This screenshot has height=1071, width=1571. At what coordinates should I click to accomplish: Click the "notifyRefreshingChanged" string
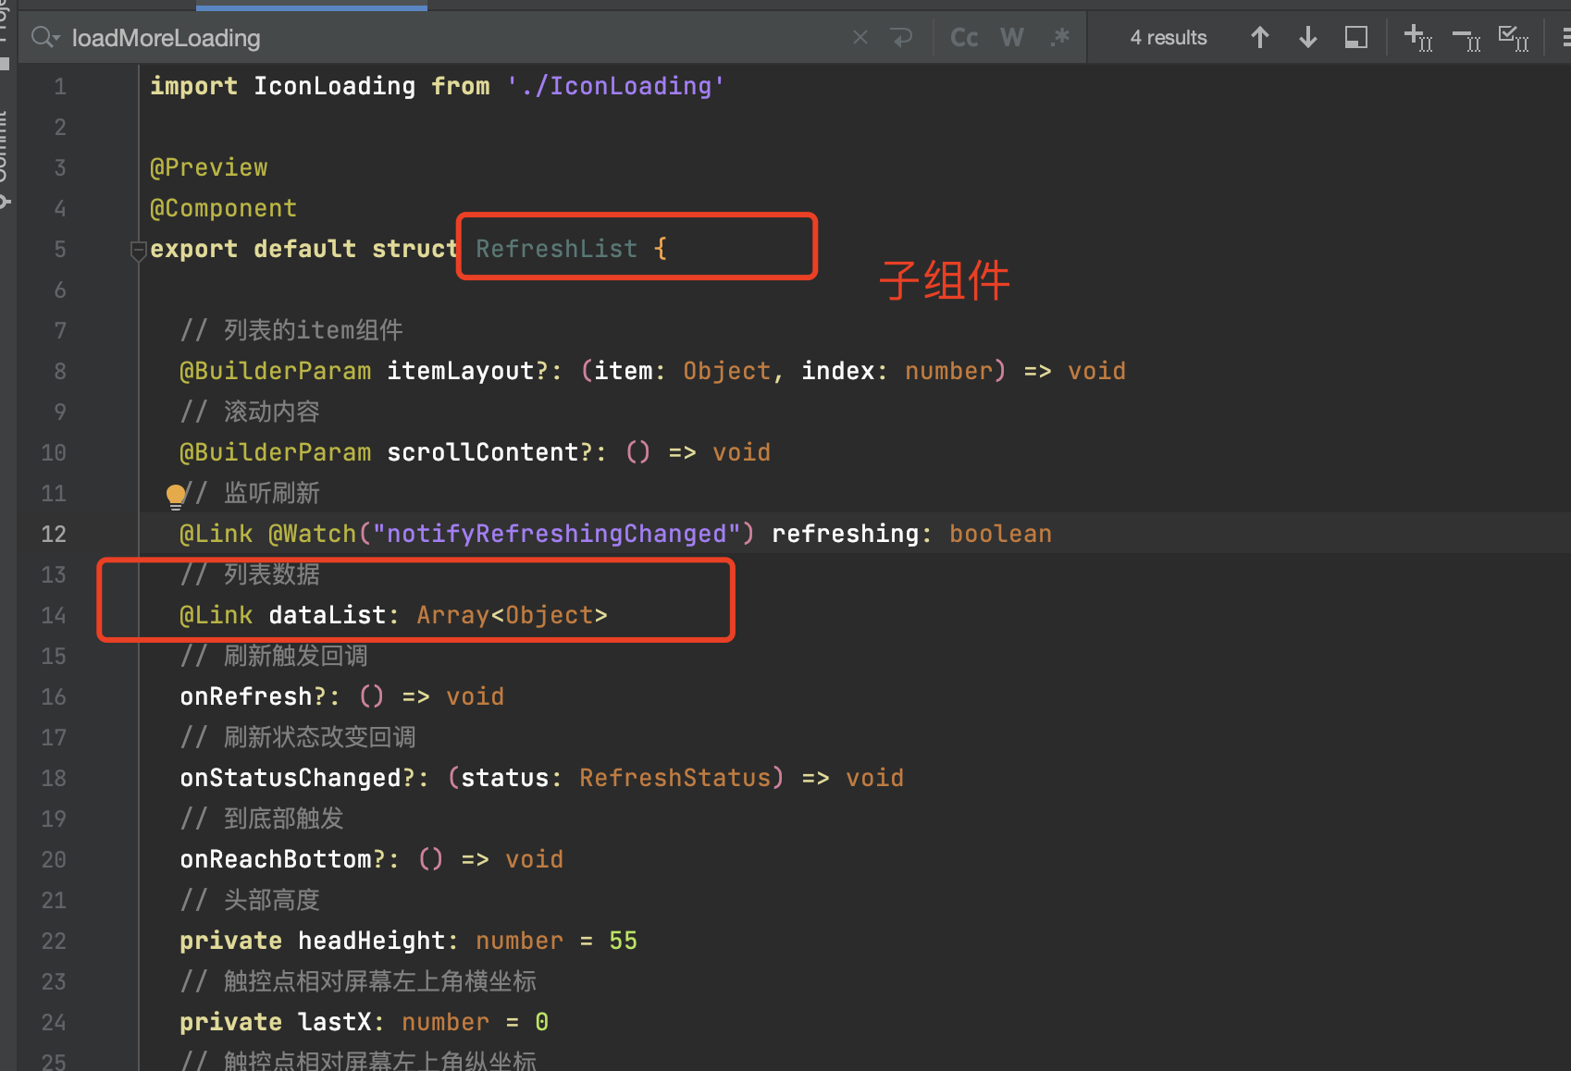pos(557,534)
